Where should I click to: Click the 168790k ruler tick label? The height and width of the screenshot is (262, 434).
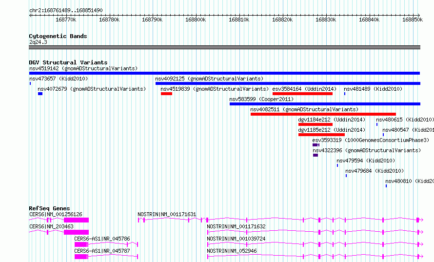tap(152, 20)
